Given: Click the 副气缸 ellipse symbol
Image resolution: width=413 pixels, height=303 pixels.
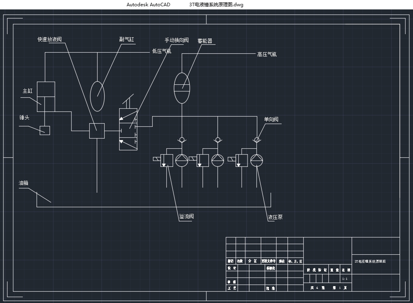Looking at the screenshot, I should pyautogui.click(x=97, y=96).
